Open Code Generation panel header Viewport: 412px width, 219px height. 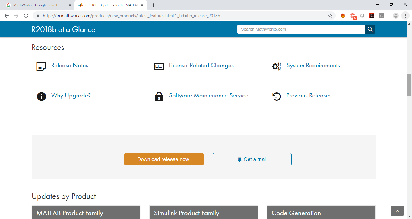click(x=321, y=212)
